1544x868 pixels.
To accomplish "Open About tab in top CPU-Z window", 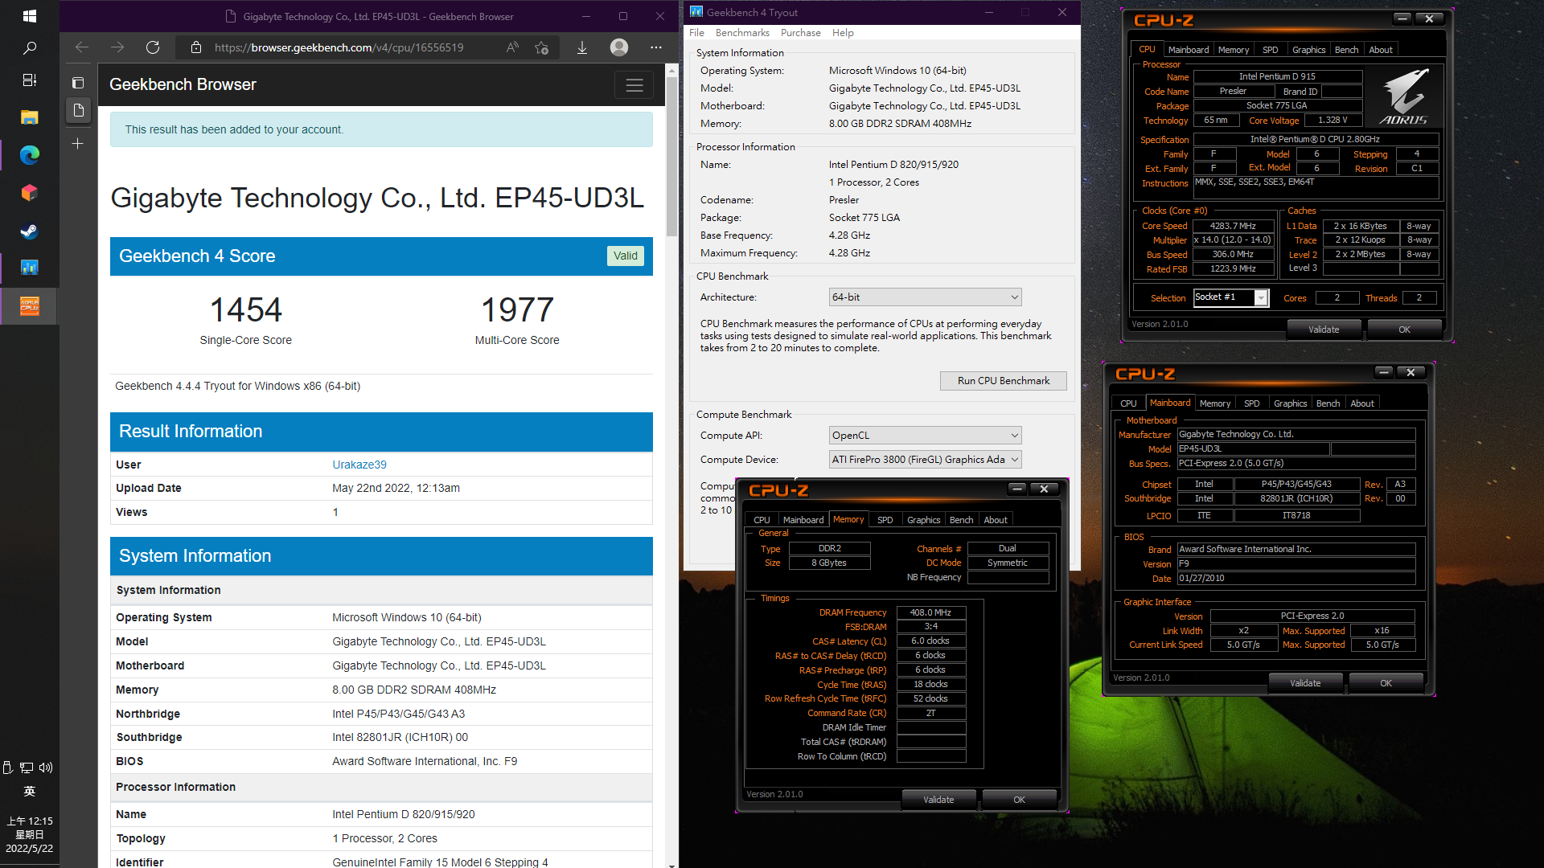I will 1381,50.
